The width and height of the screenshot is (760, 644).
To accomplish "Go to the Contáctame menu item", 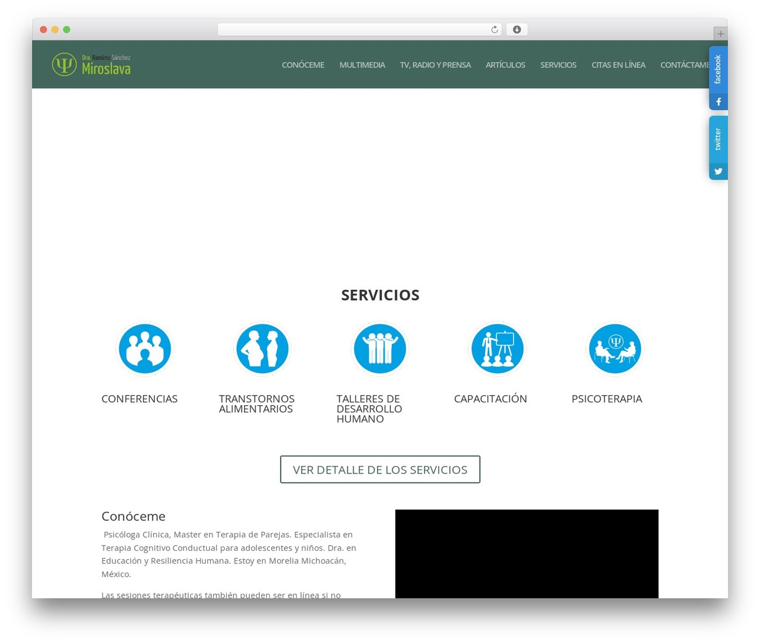I will [685, 65].
